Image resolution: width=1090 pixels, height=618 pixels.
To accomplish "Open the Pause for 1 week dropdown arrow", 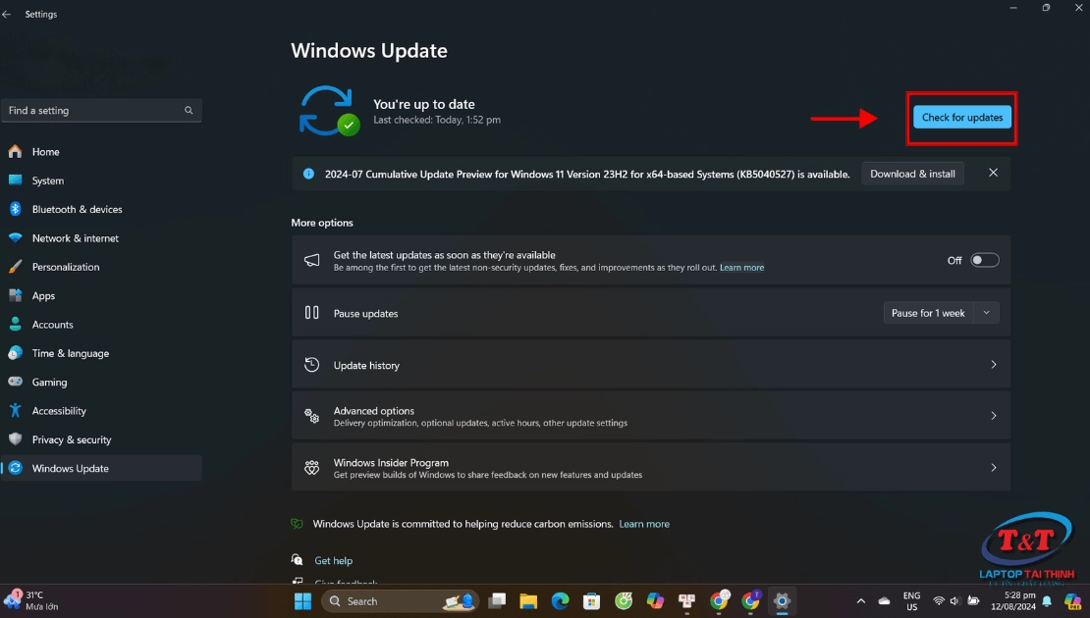I will click(987, 313).
